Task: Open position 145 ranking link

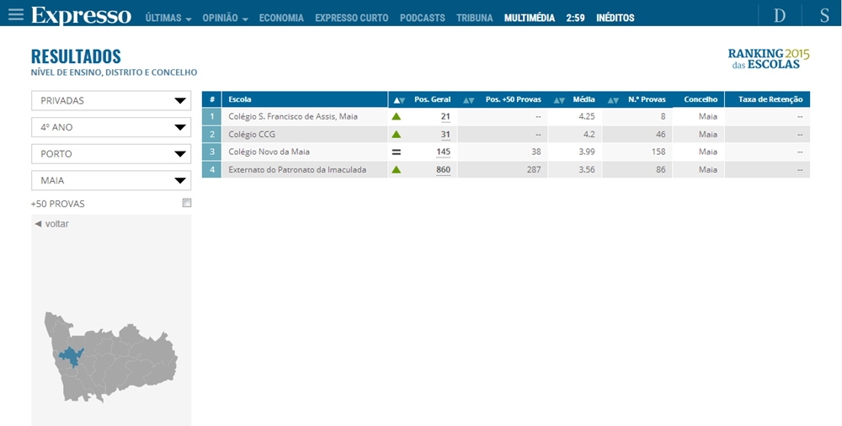Action: [443, 152]
